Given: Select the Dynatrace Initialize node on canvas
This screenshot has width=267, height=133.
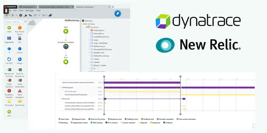Looking at the screenshot, I should click(66, 46).
